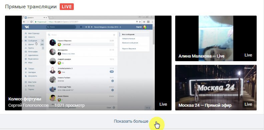This screenshot has width=264, height=130.
Task: Click the "Алина Малахова — Live" title
Action: [x=201, y=56]
